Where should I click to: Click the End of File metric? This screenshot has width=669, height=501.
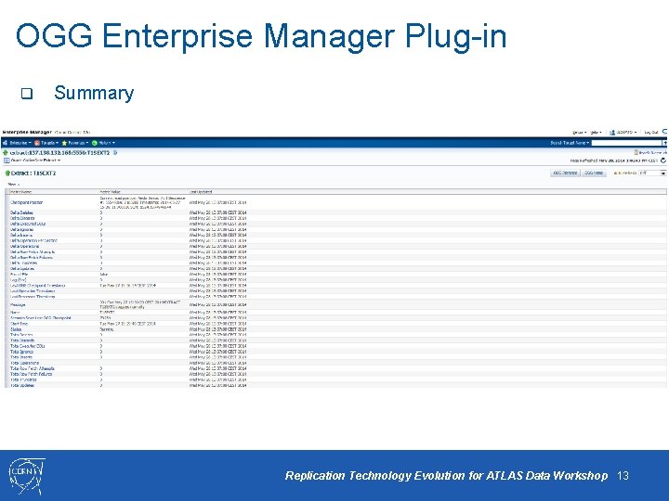click(x=20, y=275)
